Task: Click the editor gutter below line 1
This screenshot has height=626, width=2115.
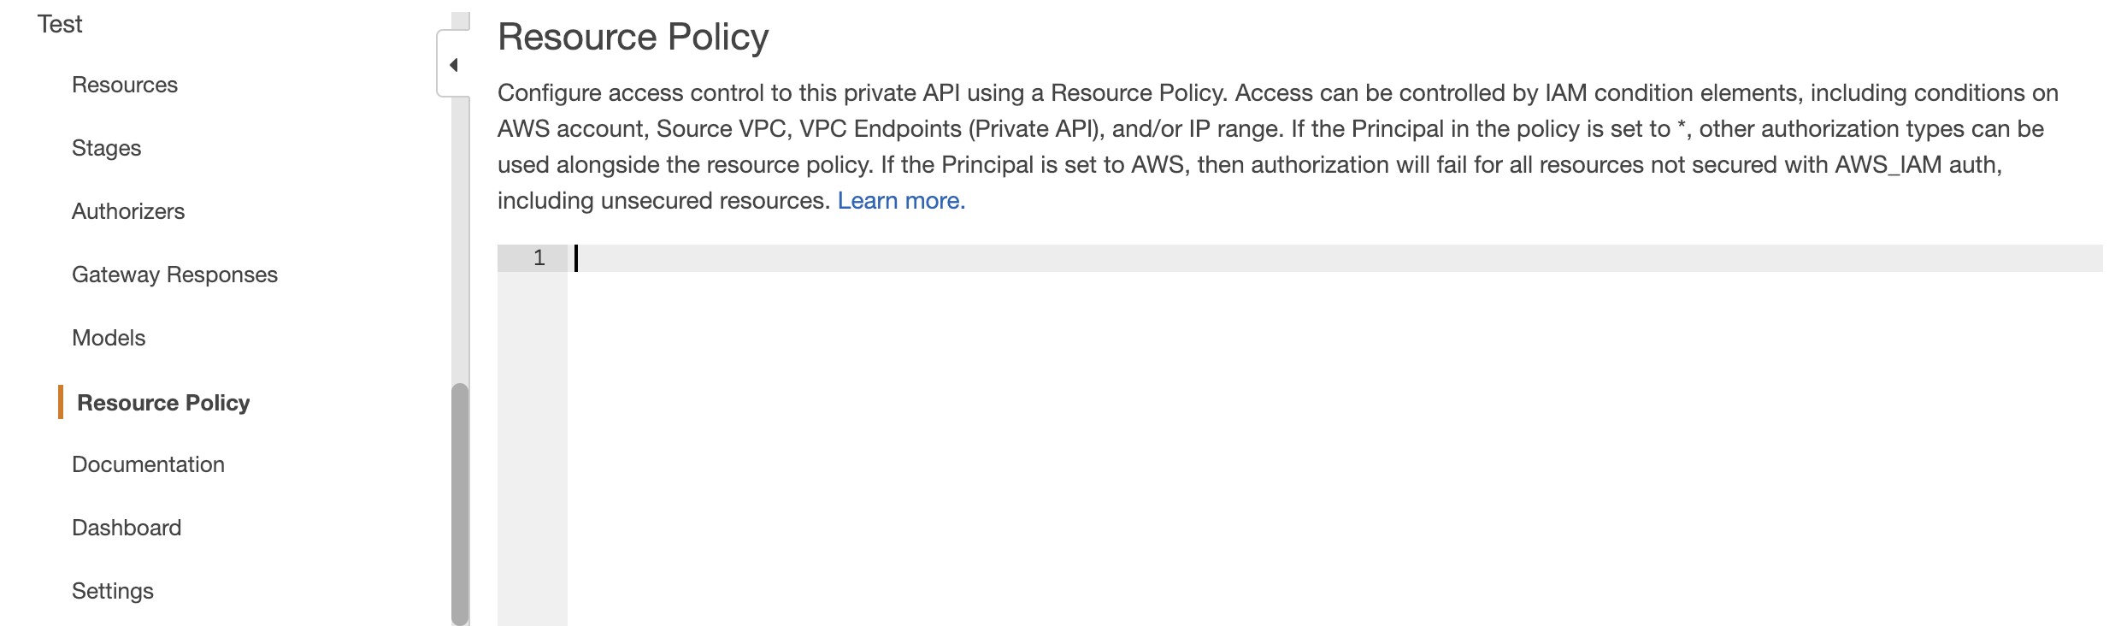Action: point(532,445)
